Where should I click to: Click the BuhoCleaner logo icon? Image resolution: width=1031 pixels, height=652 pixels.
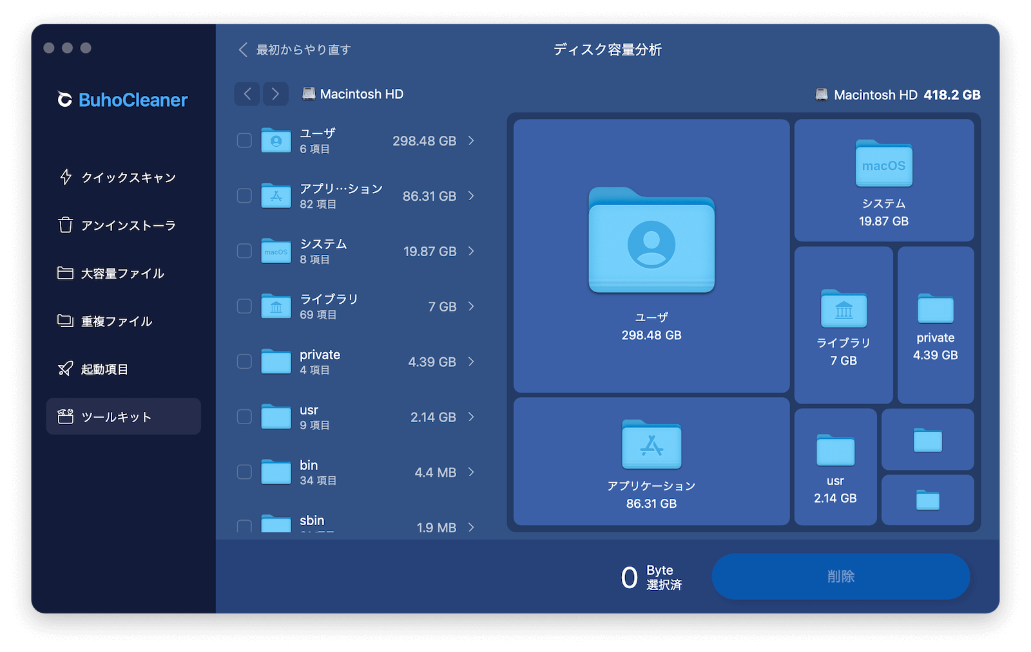click(x=64, y=100)
